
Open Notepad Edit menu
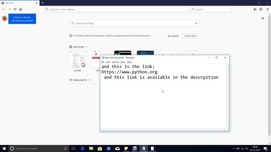[108, 62]
